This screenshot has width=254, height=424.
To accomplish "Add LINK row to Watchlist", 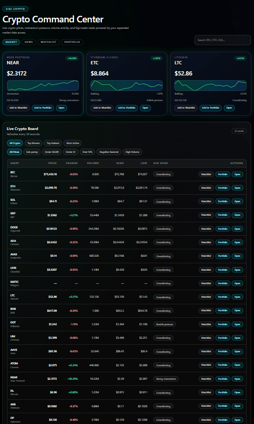I will tap(206, 270).
